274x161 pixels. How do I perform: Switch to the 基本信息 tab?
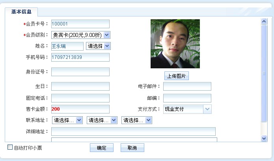point(21,12)
